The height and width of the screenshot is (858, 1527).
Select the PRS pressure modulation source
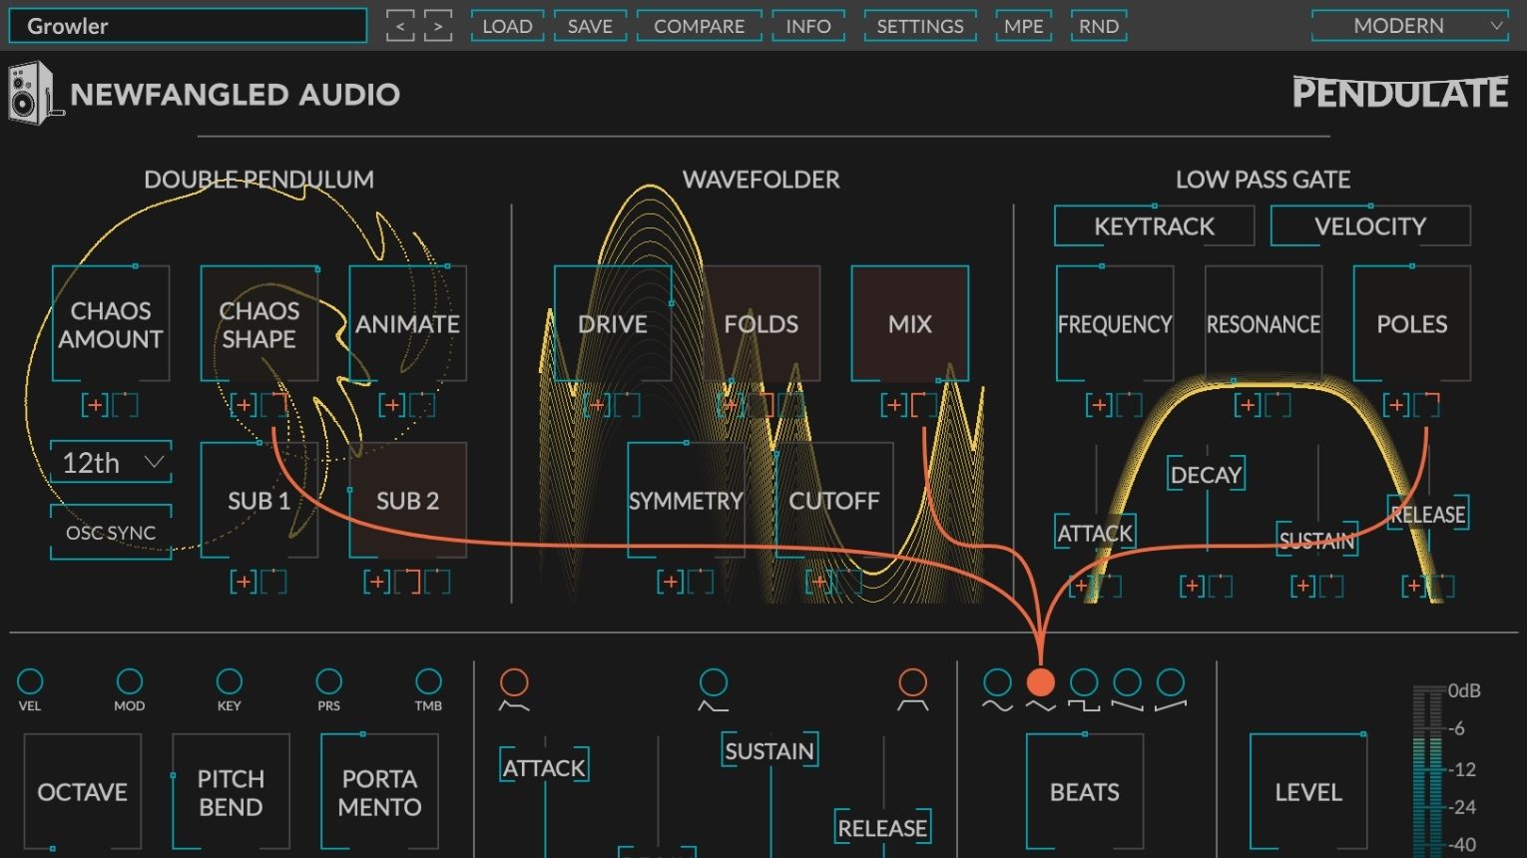pos(328,681)
